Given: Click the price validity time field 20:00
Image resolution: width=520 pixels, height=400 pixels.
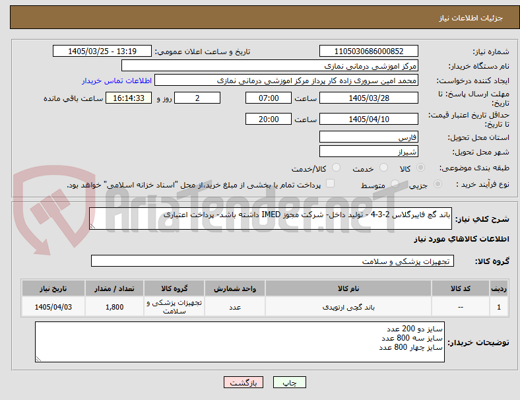Looking at the screenshot, I should [x=269, y=119].
